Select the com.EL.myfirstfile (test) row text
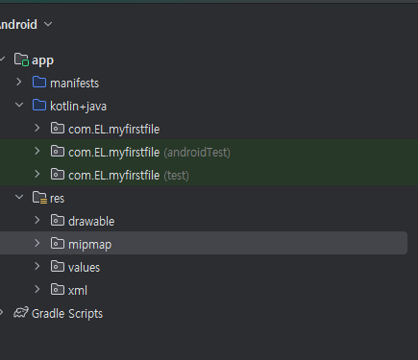The width and height of the screenshot is (418, 360). pyautogui.click(x=129, y=176)
